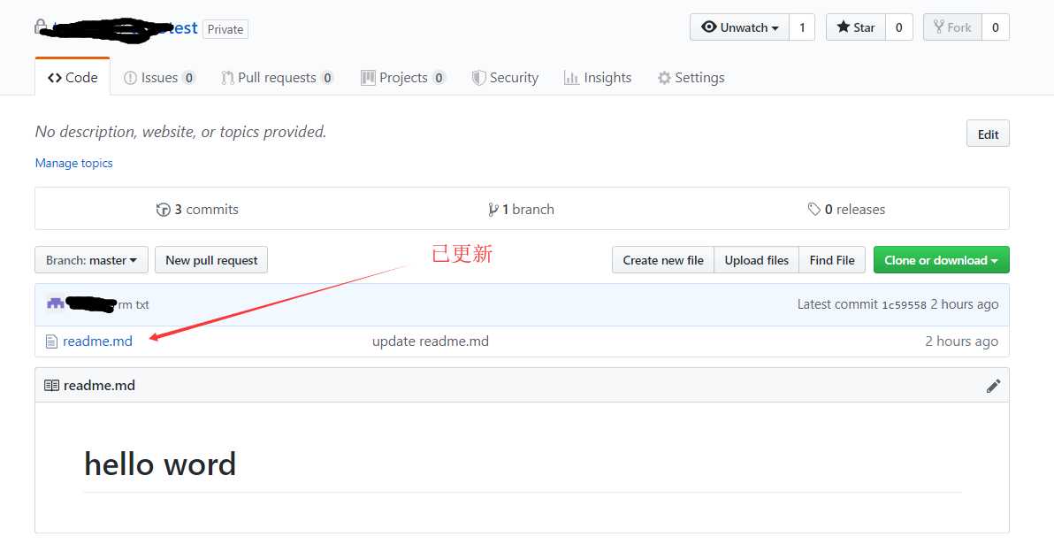1054x560 pixels.
Task: Open the Issues tab
Action: pos(159,77)
